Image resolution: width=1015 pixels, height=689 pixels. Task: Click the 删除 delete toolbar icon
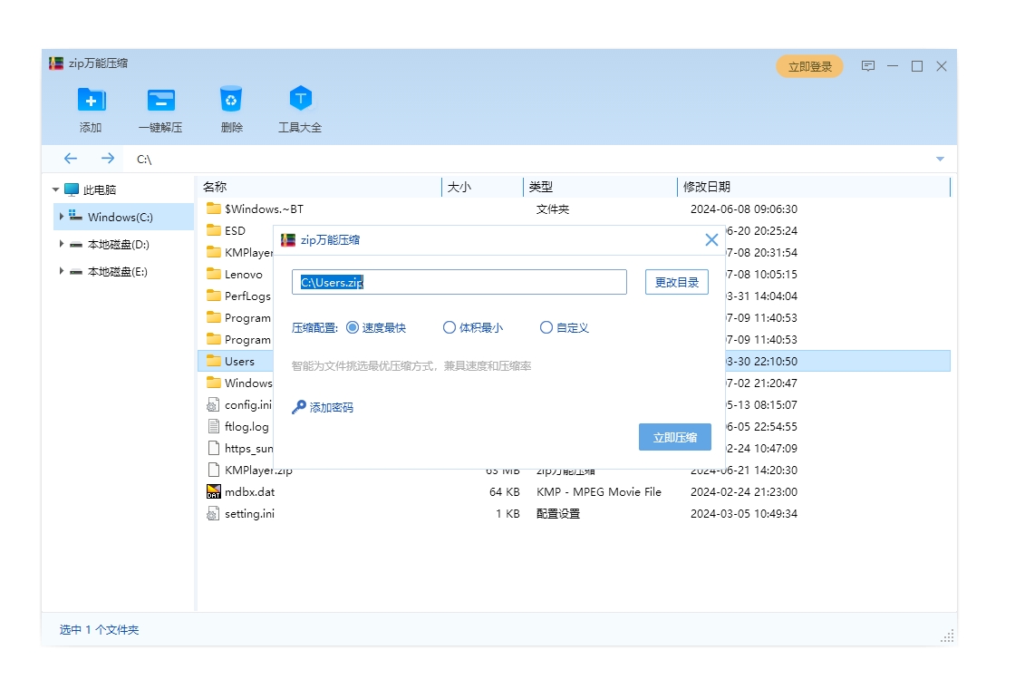[231, 100]
